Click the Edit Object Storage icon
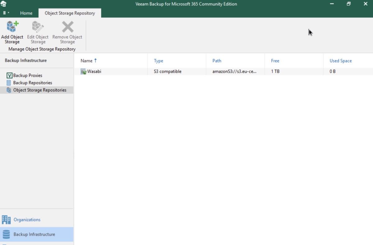373x245 pixels. click(x=38, y=27)
